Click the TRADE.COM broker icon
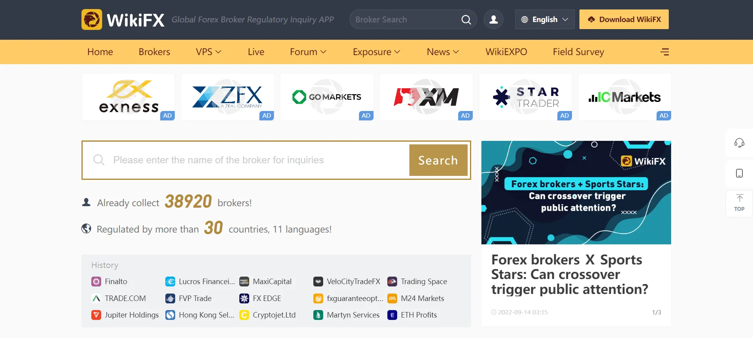The width and height of the screenshot is (753, 338). (x=96, y=299)
